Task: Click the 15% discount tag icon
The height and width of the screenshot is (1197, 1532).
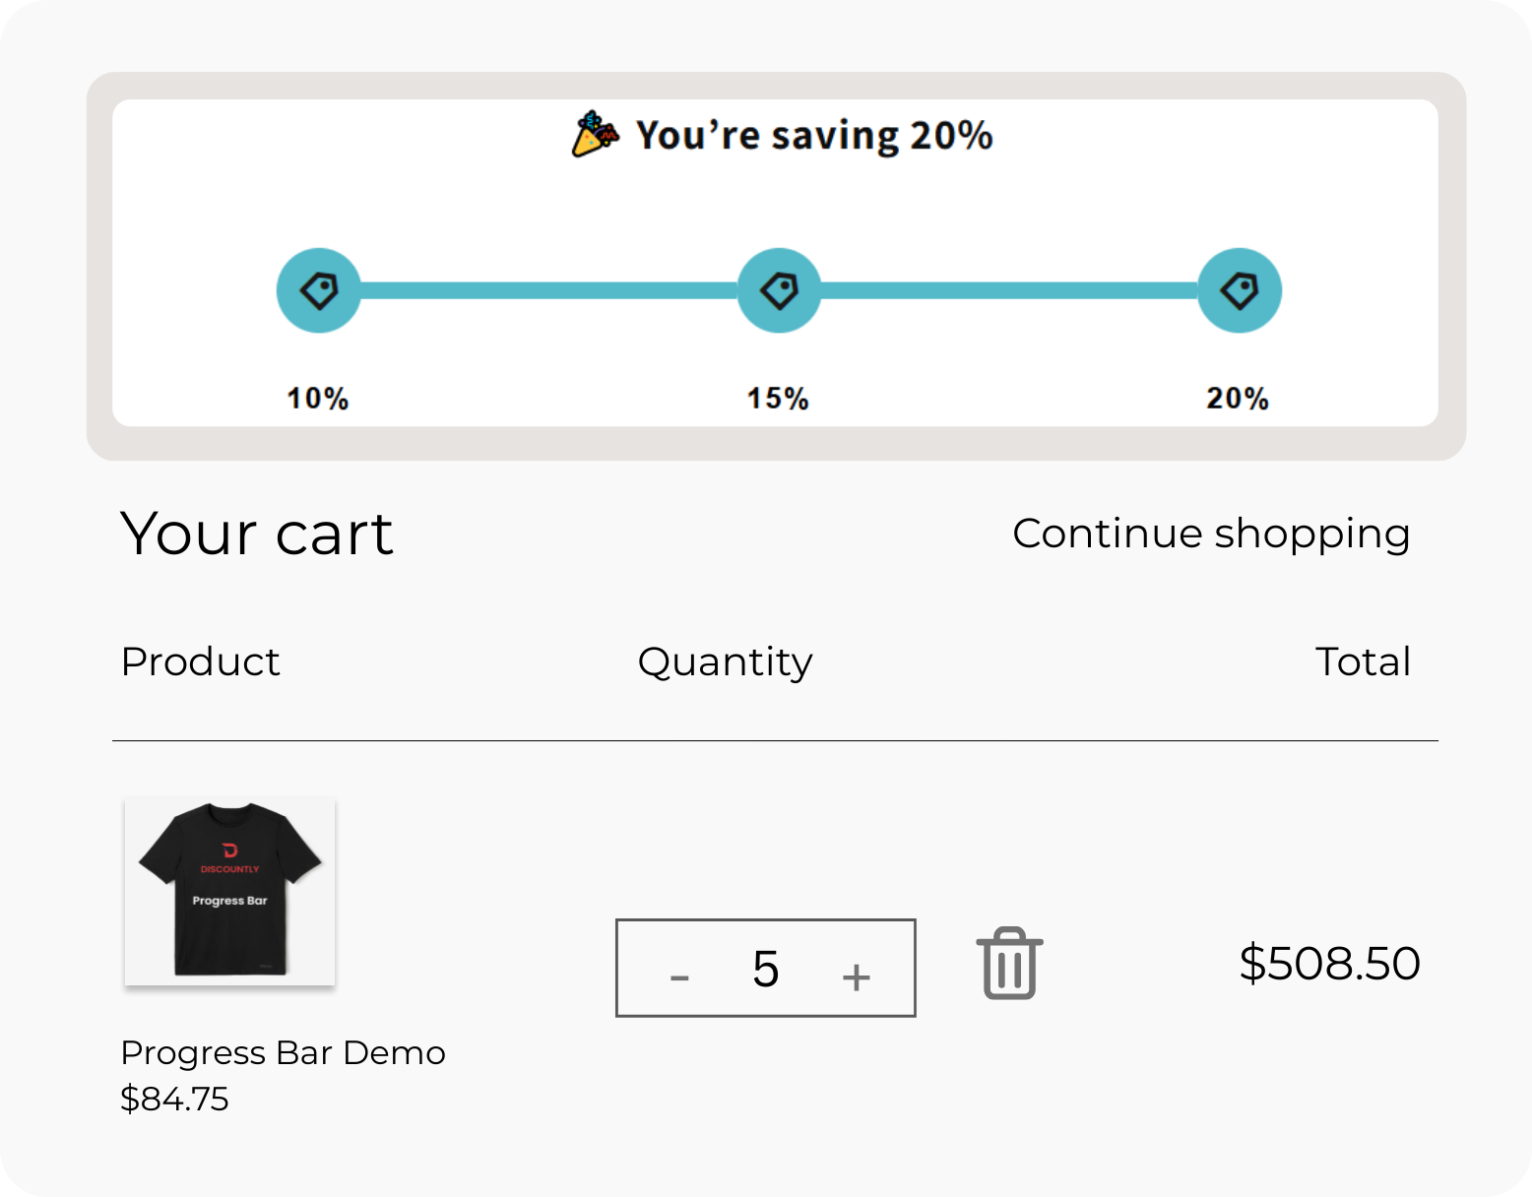Action: click(x=779, y=290)
